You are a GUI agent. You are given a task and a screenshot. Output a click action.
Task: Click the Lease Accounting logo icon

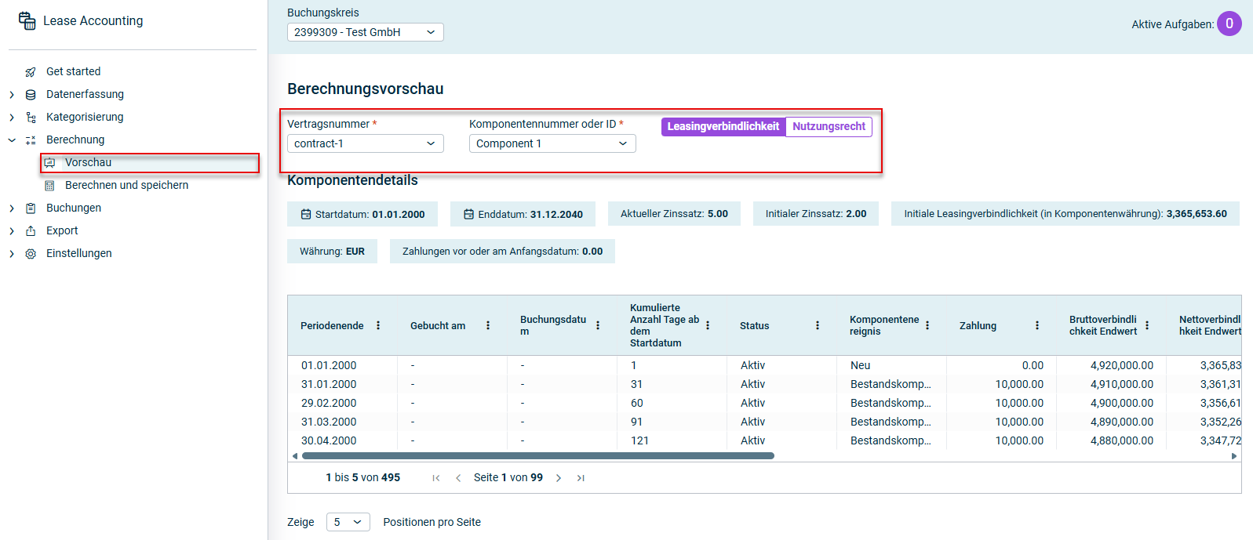27,21
